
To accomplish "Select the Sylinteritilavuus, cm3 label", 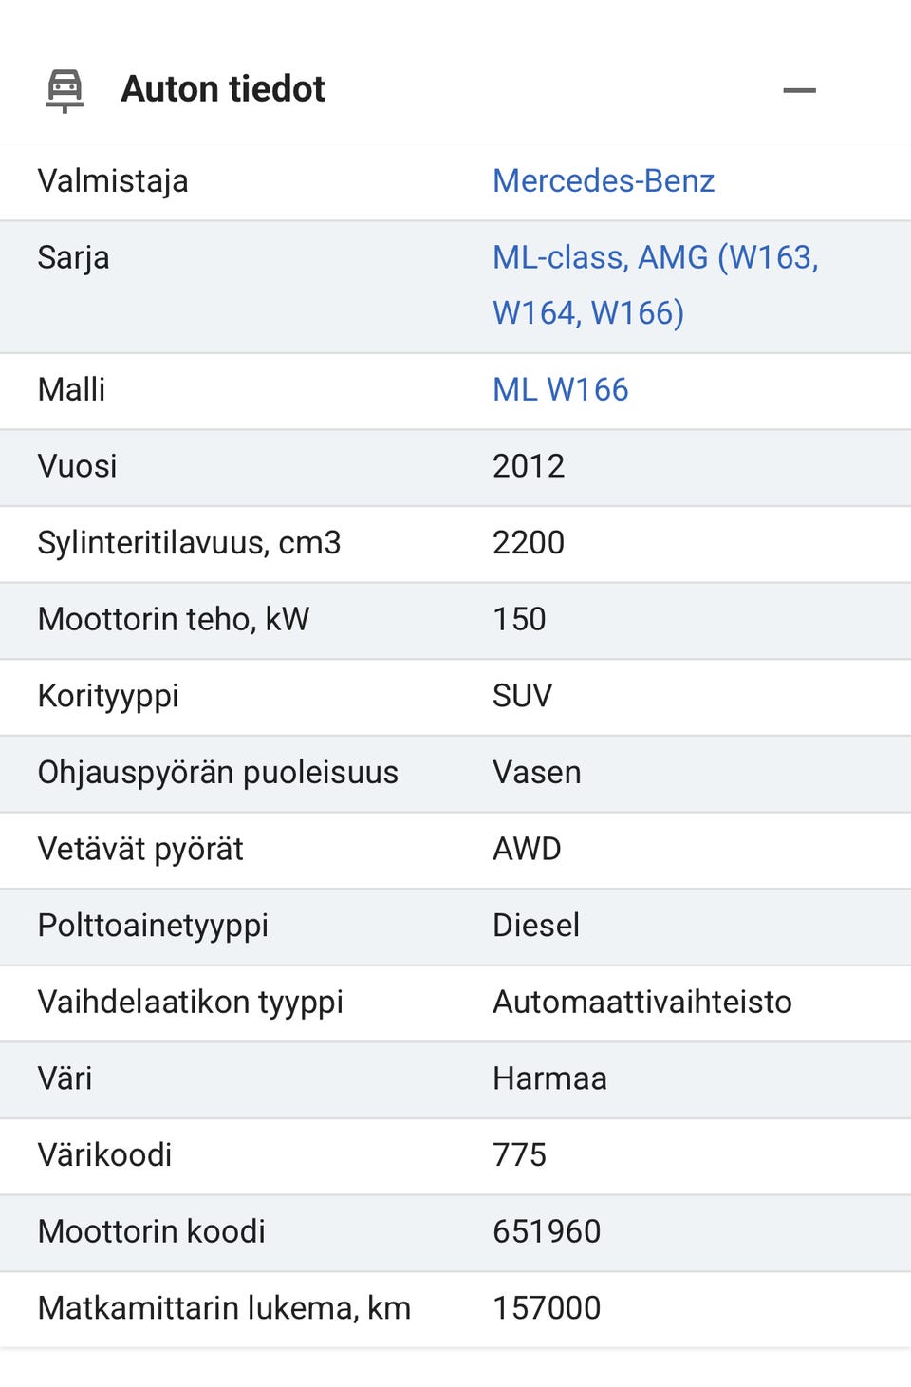I will coord(189,542).
